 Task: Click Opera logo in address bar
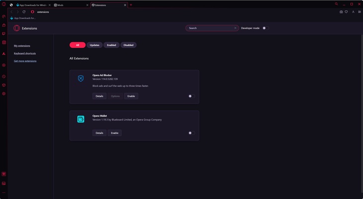click(32, 12)
